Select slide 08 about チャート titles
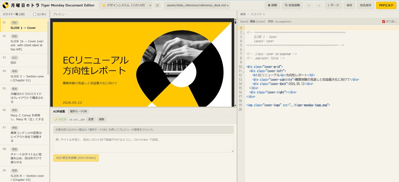The width and height of the screenshot is (399, 182). tap(24, 155)
